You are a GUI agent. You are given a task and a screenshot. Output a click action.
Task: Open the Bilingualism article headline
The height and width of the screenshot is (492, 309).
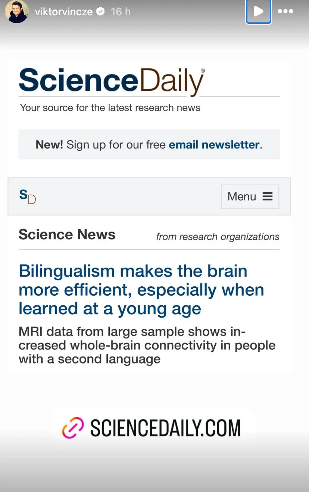point(141,290)
